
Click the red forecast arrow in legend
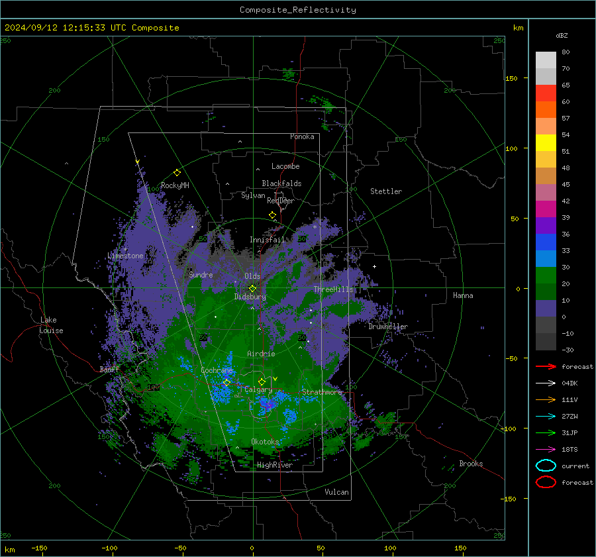coord(546,366)
